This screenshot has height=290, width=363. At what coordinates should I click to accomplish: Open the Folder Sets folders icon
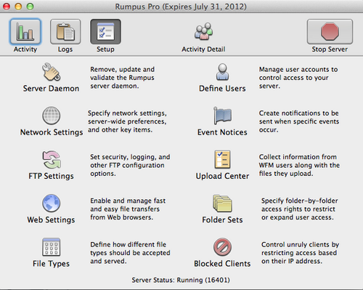tap(222, 203)
